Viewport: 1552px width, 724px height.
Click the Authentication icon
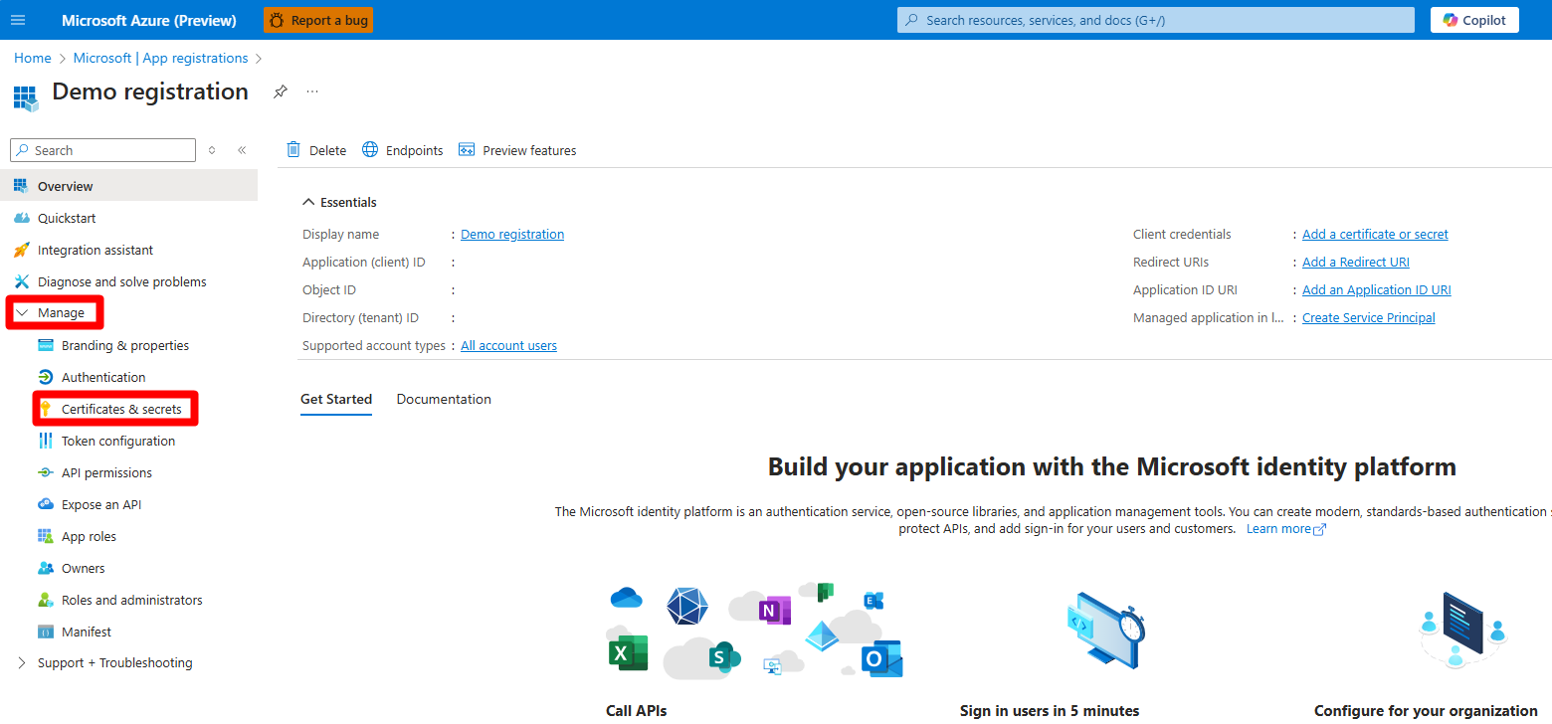click(x=45, y=377)
